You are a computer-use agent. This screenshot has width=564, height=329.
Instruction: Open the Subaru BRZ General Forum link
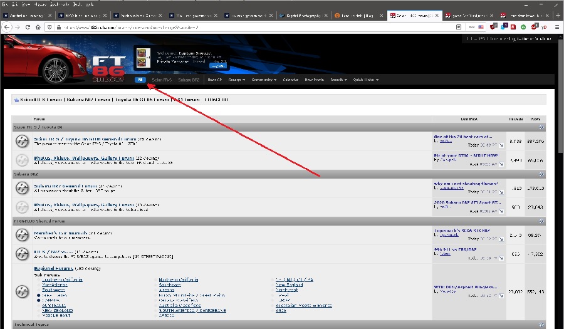[x=60, y=185]
